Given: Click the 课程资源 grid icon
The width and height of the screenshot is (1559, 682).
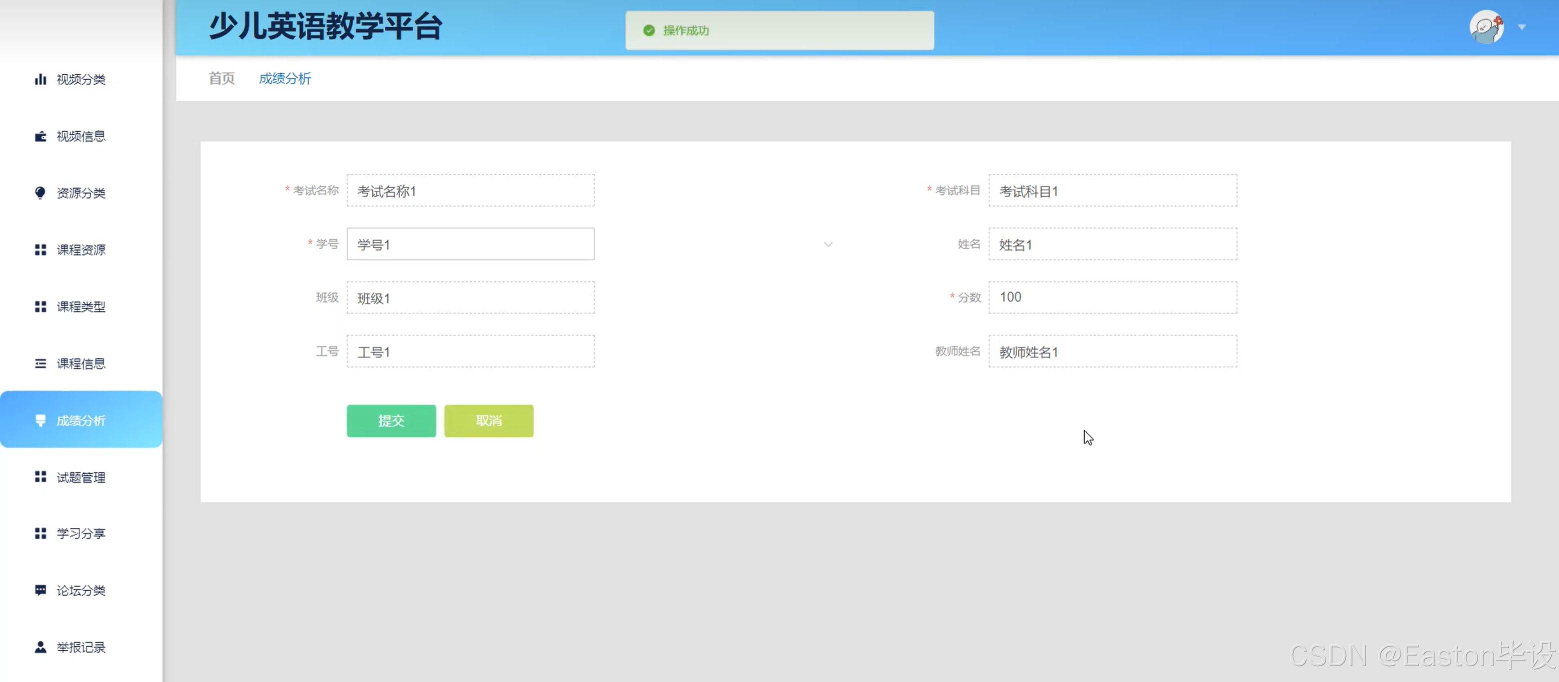Looking at the screenshot, I should 40,250.
